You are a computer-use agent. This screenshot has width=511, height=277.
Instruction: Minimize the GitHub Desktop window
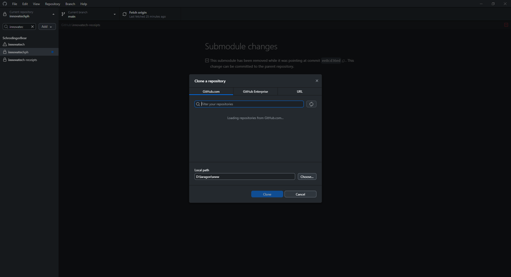coord(481,4)
